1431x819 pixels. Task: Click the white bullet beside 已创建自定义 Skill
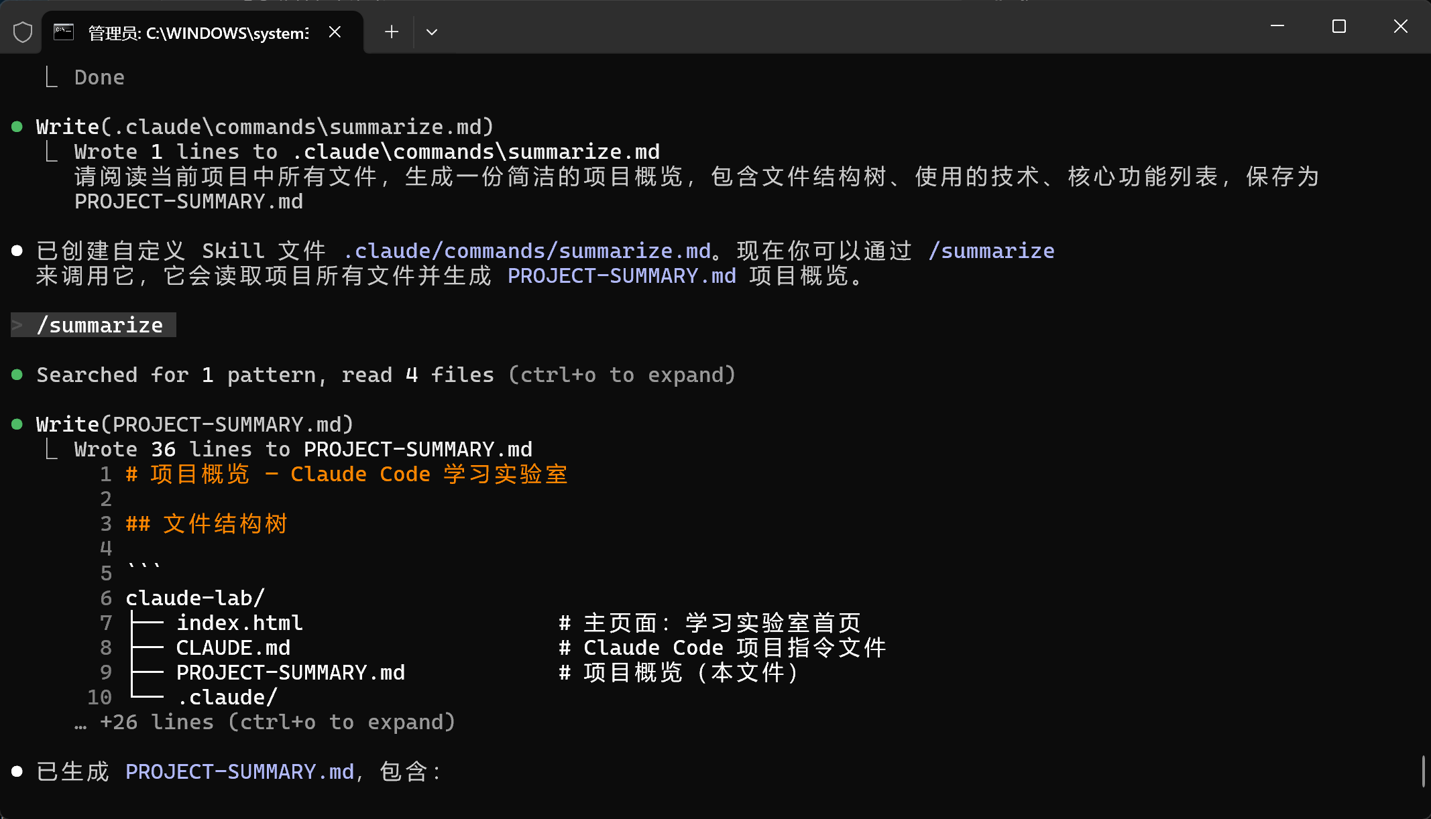(17, 251)
